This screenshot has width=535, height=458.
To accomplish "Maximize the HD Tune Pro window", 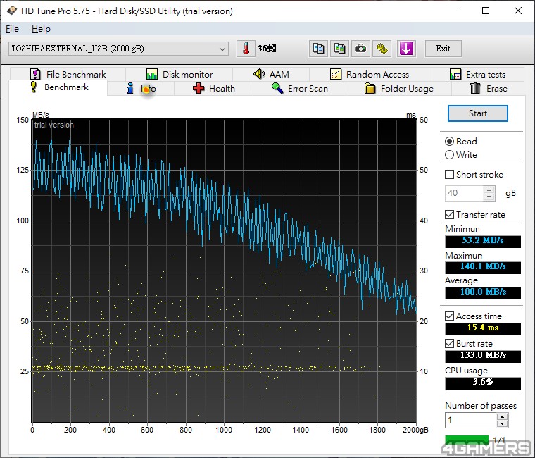I will [486, 11].
